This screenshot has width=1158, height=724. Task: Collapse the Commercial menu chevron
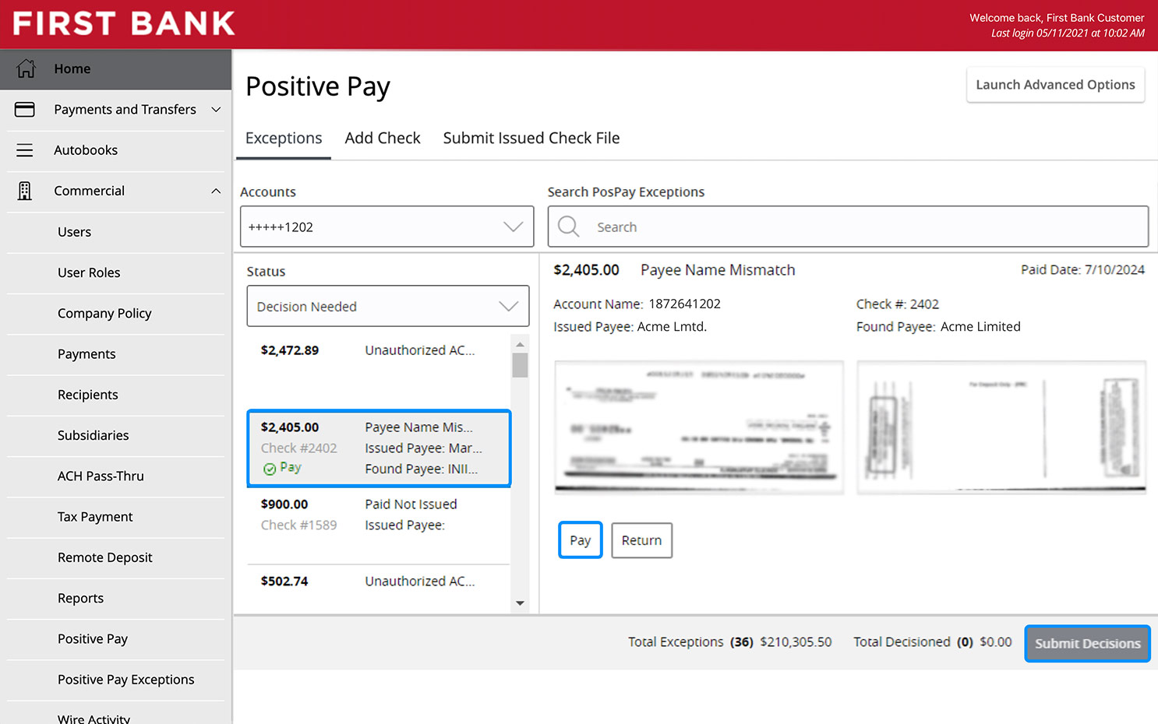(216, 191)
